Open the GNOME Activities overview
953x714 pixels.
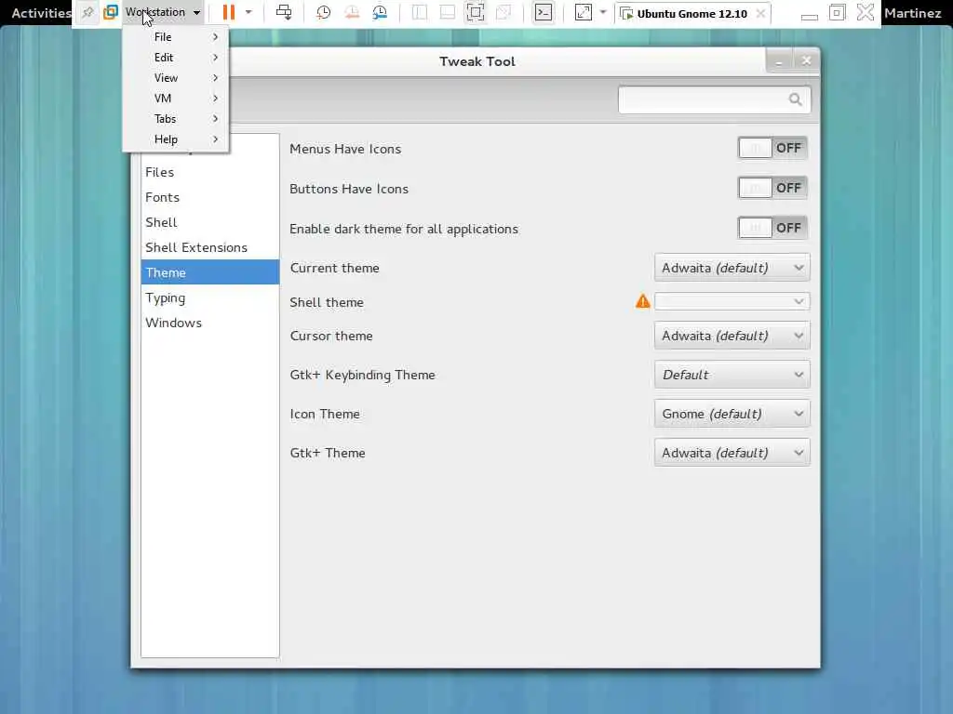(41, 13)
